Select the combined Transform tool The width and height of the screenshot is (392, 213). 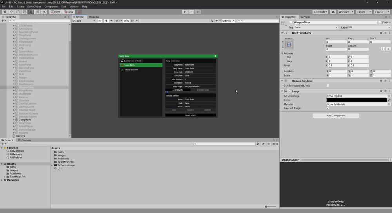click(38, 12)
